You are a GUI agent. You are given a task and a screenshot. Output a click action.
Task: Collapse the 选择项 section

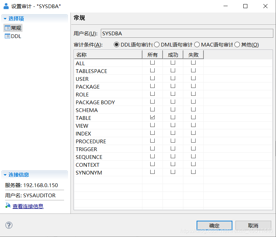[5, 19]
